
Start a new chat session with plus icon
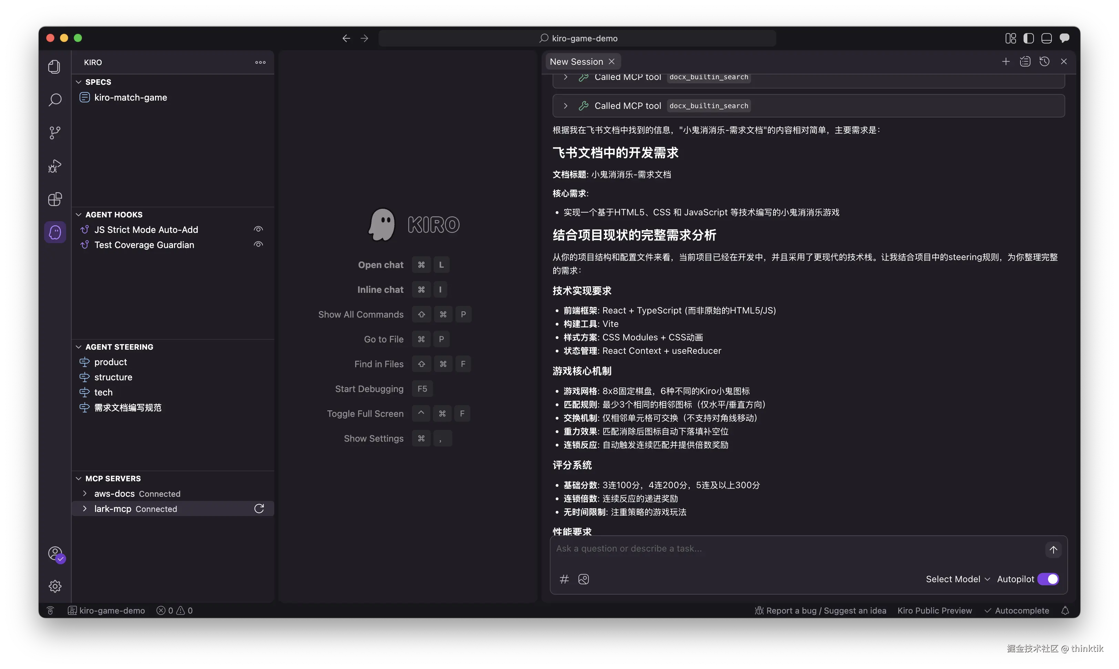(x=1005, y=61)
